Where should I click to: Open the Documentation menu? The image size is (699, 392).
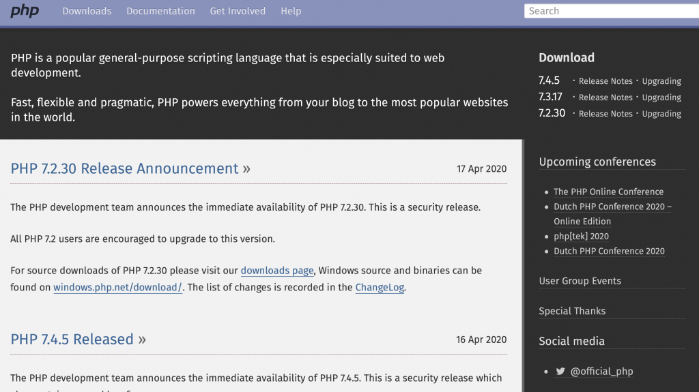coord(160,11)
